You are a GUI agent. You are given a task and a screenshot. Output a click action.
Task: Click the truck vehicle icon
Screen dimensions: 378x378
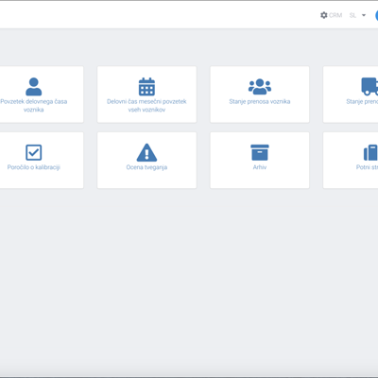click(x=369, y=87)
